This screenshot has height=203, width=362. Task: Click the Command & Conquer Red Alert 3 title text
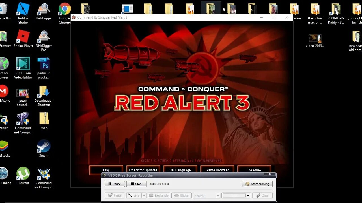coord(102,17)
